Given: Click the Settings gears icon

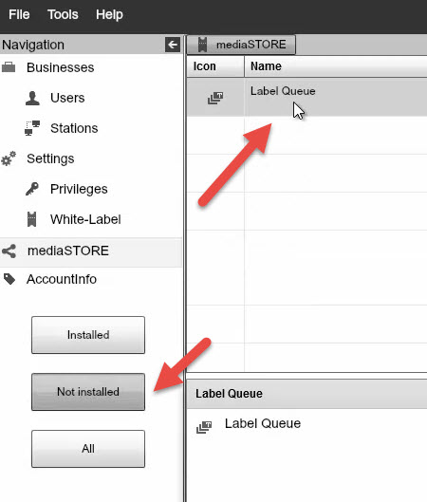Looking at the screenshot, I should 9,158.
